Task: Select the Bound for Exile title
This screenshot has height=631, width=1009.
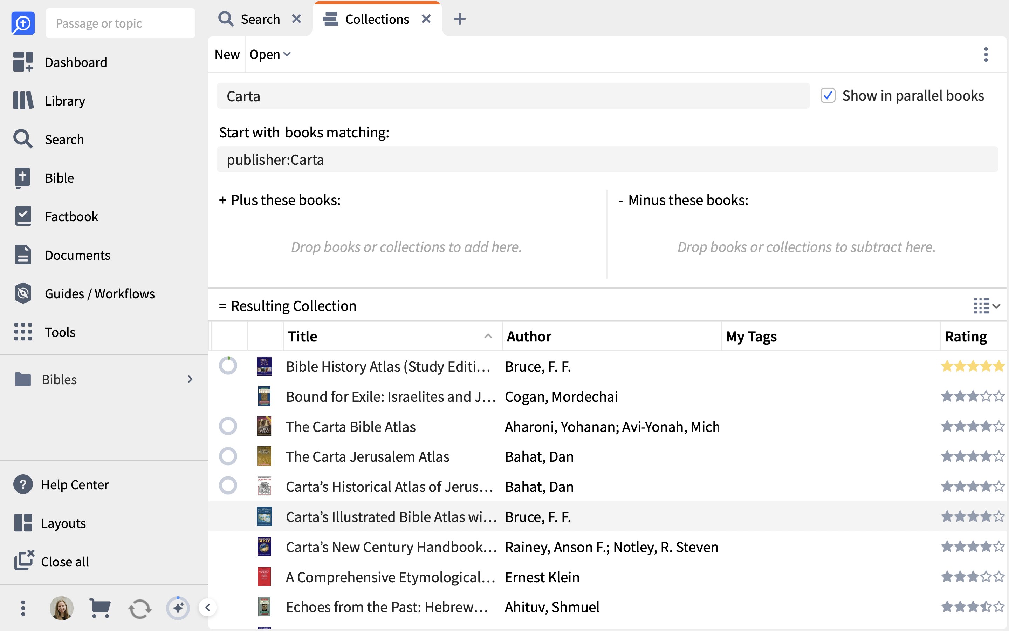Action: click(x=391, y=396)
